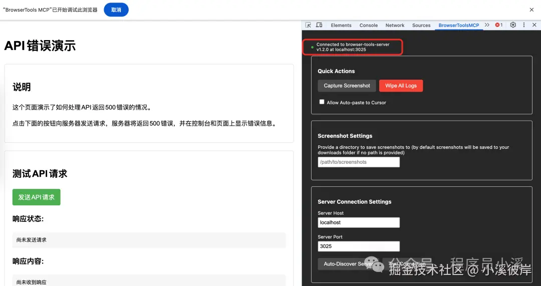Expand more DevTools tabs chevron

[487, 25]
